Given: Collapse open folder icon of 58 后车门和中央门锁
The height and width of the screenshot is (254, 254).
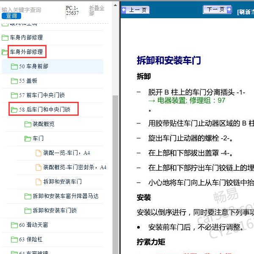Looking at the screenshot, I should click(14, 110).
